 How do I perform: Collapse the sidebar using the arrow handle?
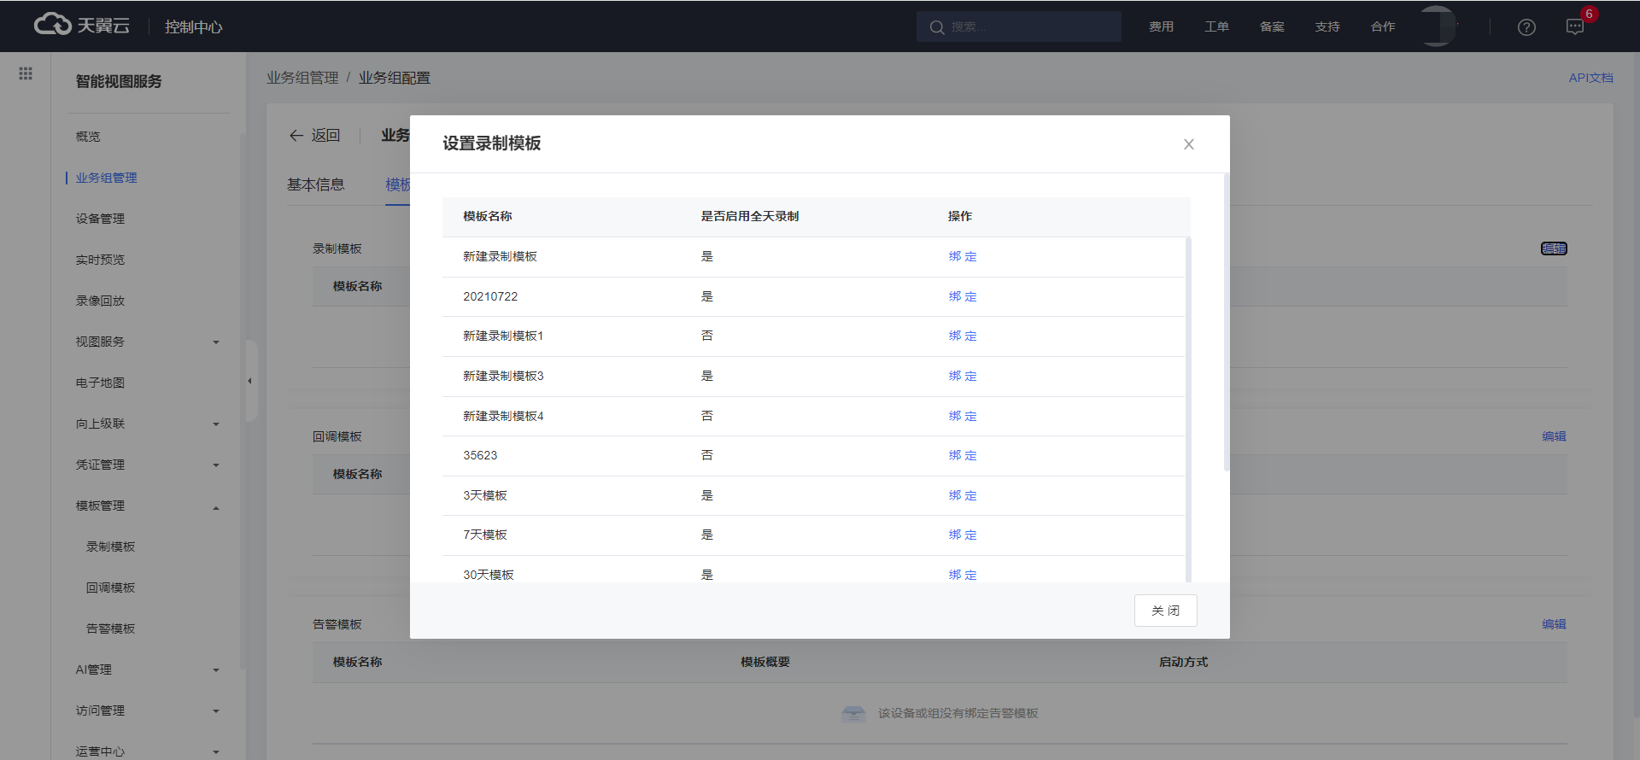pos(249,381)
